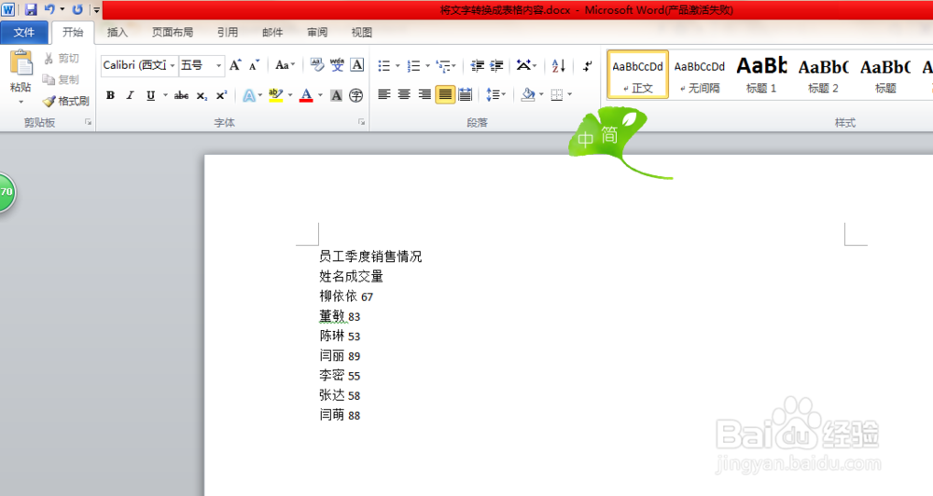
Task: Open the Customize Quick Access Toolbar dropdown
Action: [x=96, y=9]
